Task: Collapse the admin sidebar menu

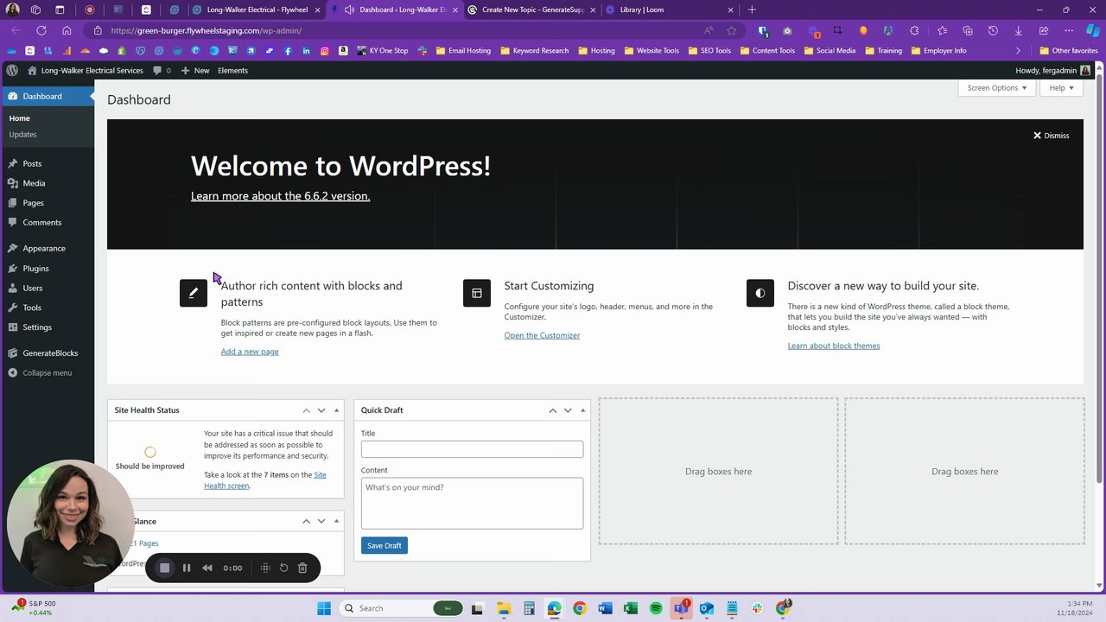Action: (47, 373)
